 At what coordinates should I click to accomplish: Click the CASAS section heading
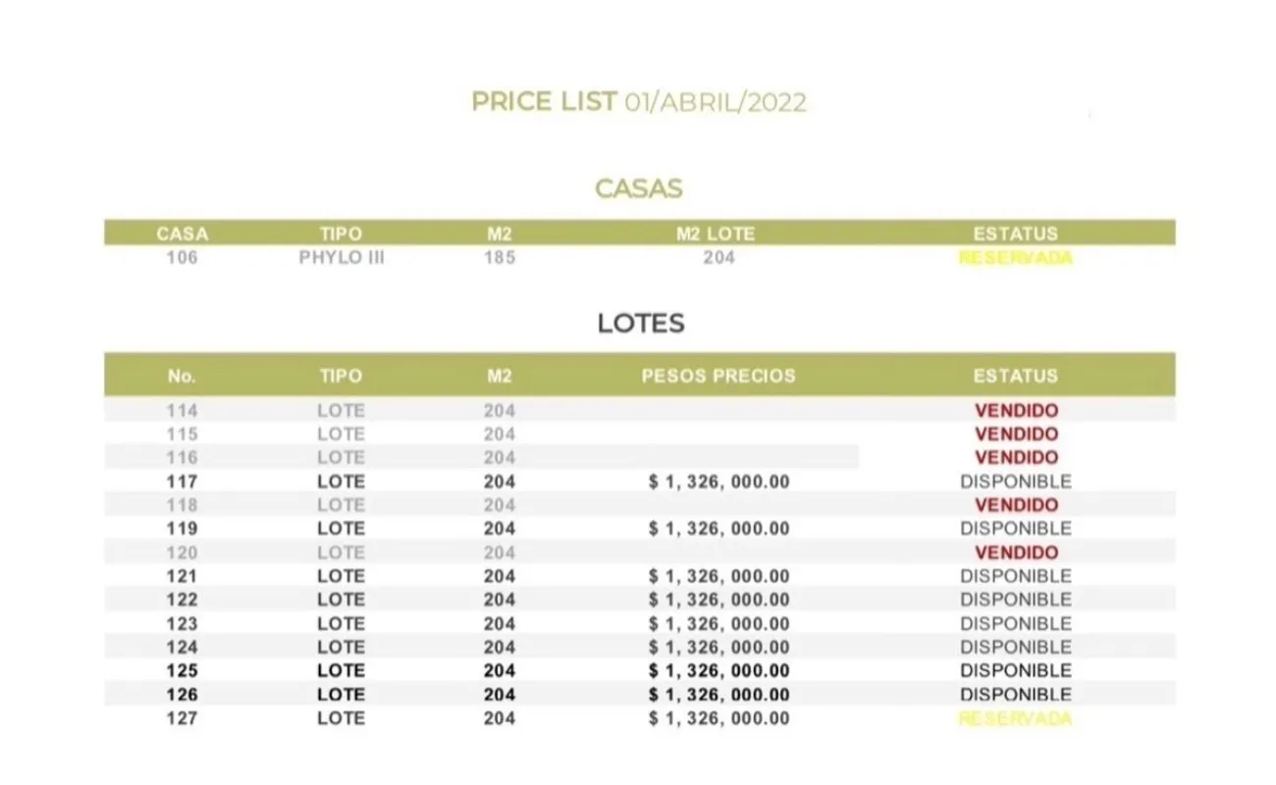click(639, 188)
